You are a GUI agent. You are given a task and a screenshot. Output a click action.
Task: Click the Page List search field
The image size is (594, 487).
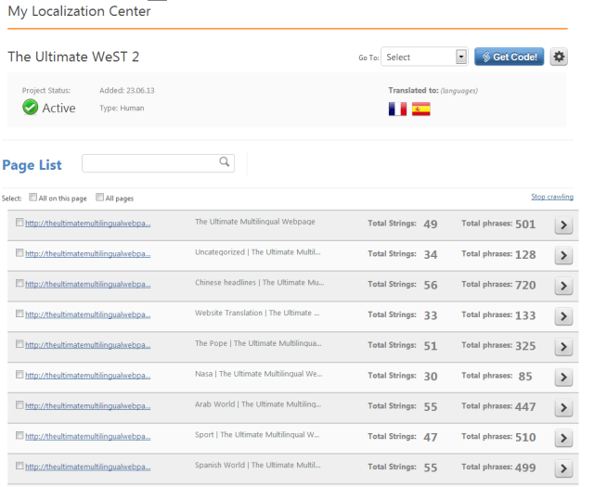tap(150, 163)
